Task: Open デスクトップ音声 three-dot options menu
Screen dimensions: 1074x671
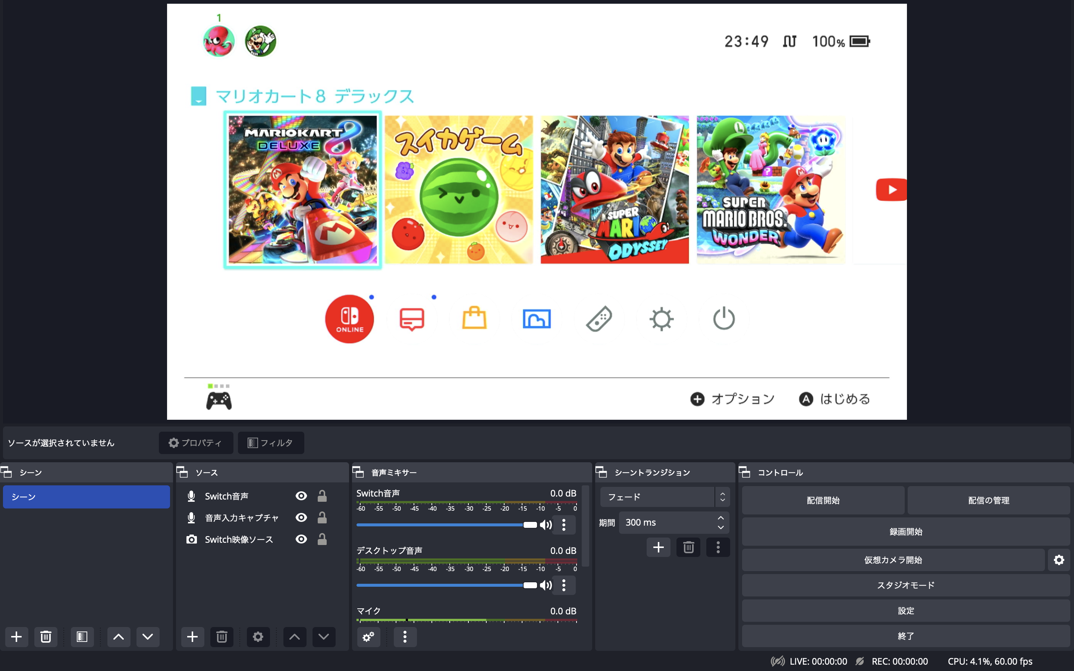Action: [563, 585]
